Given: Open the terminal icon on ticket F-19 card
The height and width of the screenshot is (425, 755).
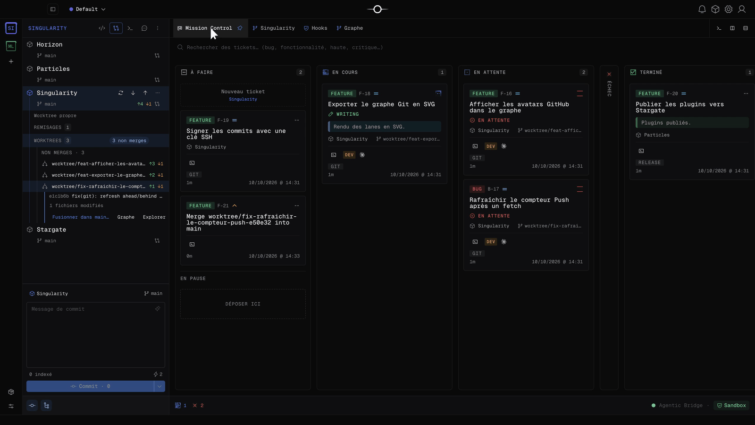Looking at the screenshot, I should [192, 163].
